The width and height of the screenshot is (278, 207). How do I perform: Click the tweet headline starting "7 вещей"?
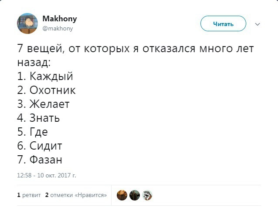pyautogui.click(x=135, y=49)
